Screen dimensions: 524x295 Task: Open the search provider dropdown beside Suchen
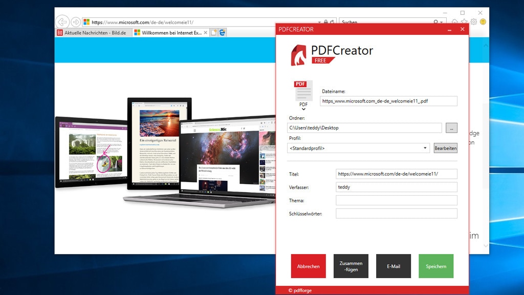[441, 22]
